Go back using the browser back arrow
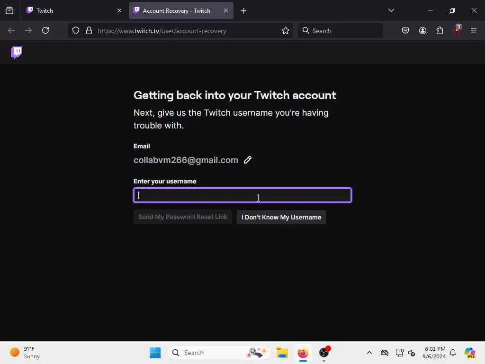This screenshot has height=364, width=485. 11,30
